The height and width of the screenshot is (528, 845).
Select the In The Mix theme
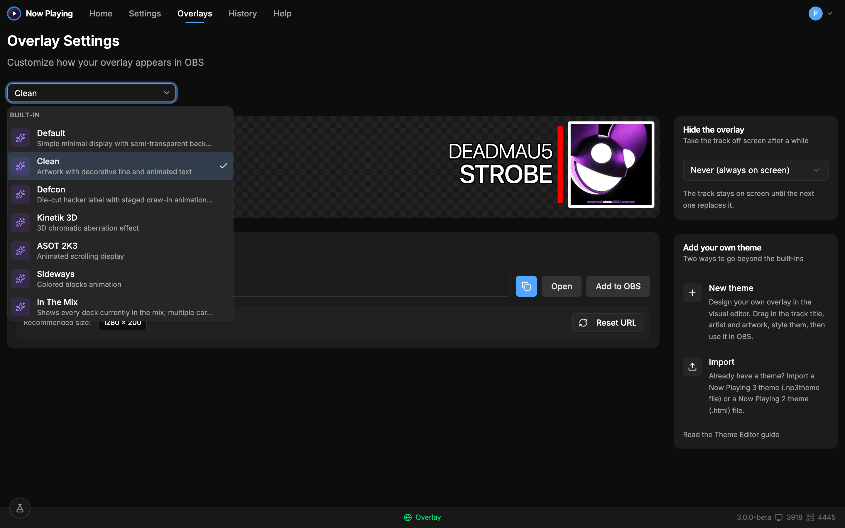[120, 307]
